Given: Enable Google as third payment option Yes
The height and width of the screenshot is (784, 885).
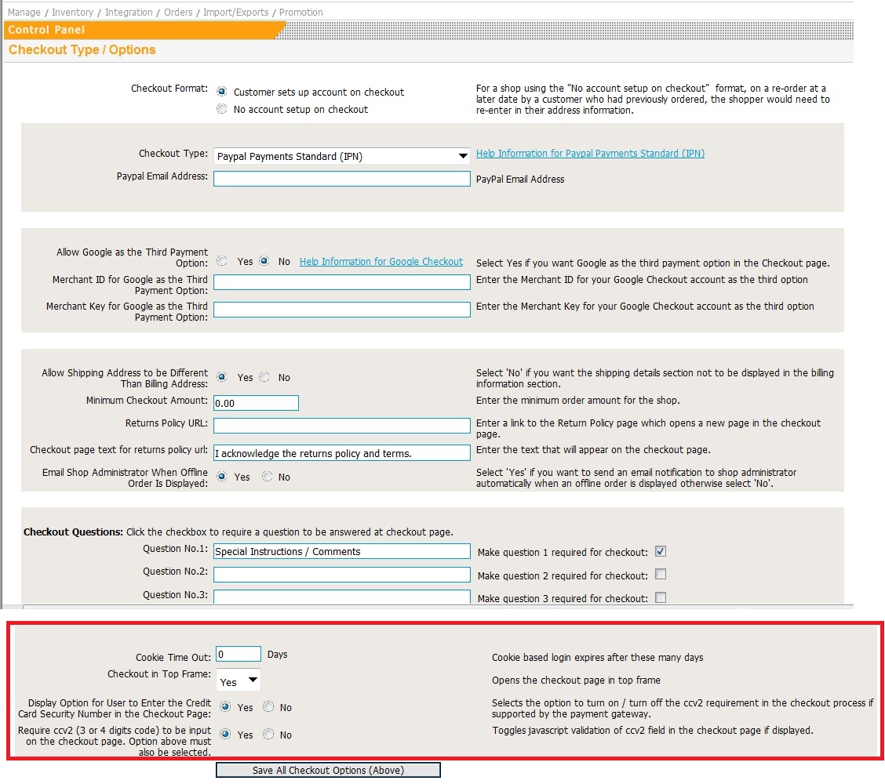Looking at the screenshot, I should [x=222, y=261].
